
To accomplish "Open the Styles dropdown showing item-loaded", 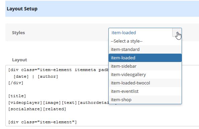I will point(145,33).
